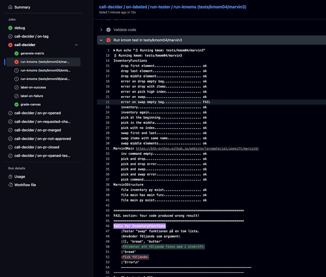Open the bth-python.github.io marvin3 link
The image size is (326, 277).
point(197,148)
